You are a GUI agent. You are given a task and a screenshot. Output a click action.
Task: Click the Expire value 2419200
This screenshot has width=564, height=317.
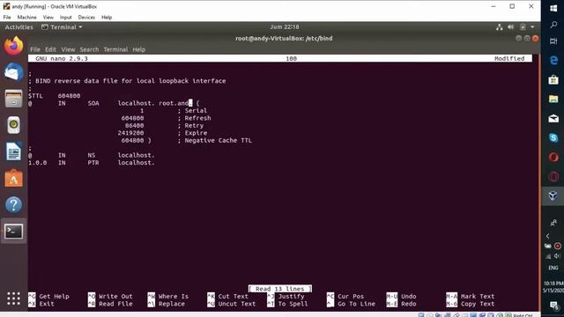point(130,133)
